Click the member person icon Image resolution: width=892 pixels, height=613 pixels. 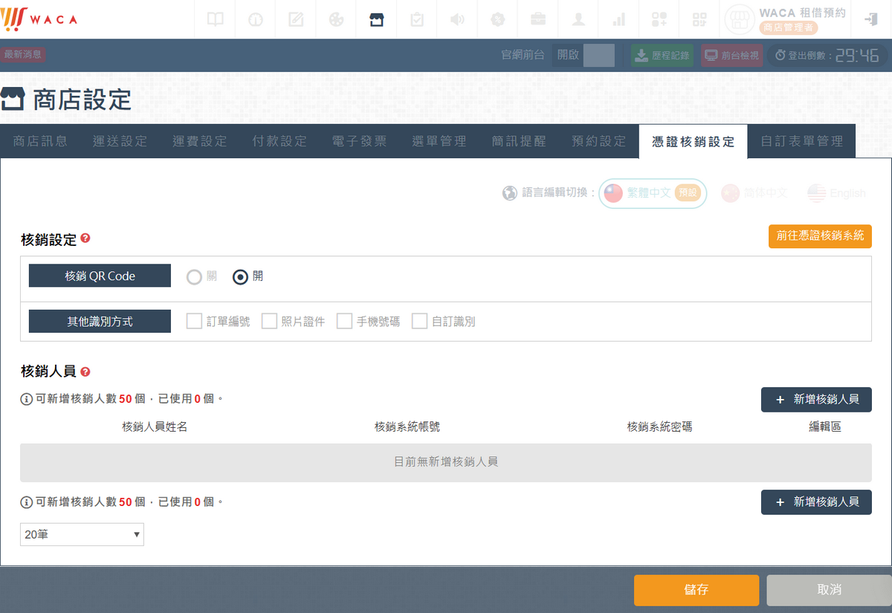pos(578,19)
